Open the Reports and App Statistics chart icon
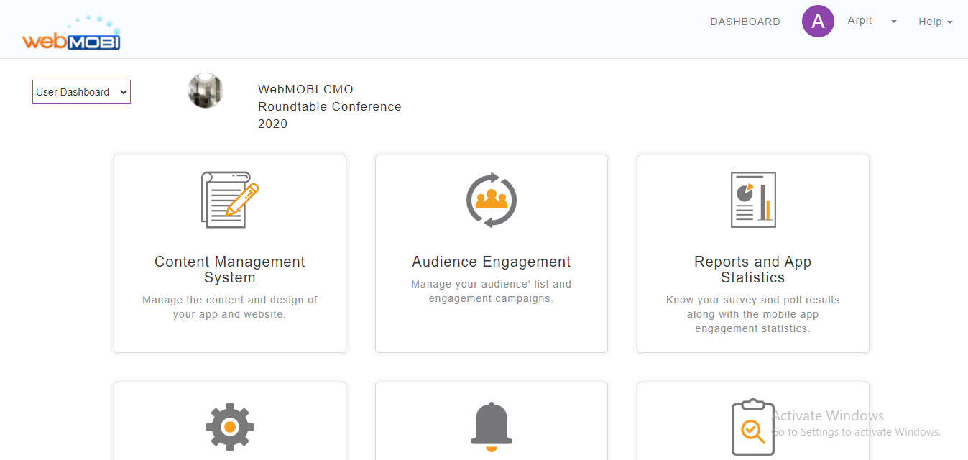Screen dimensions: 968x460 click(753, 200)
